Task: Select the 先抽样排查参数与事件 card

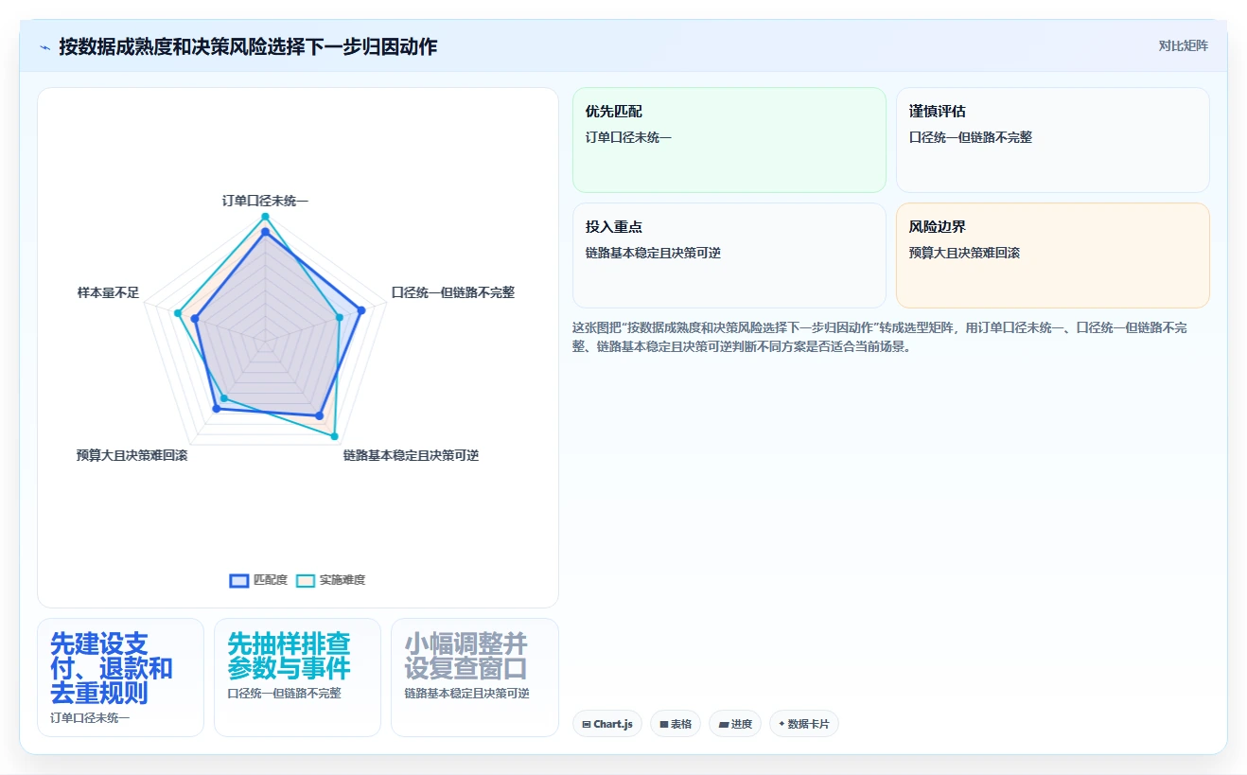Action: point(297,678)
